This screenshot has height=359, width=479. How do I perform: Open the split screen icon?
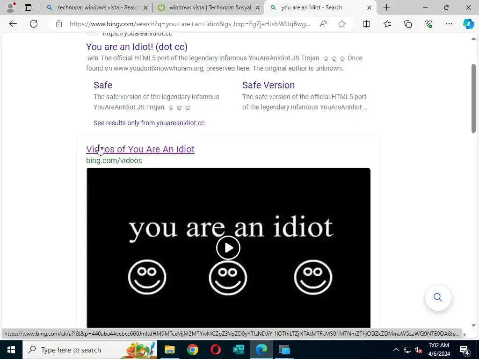coord(366,24)
